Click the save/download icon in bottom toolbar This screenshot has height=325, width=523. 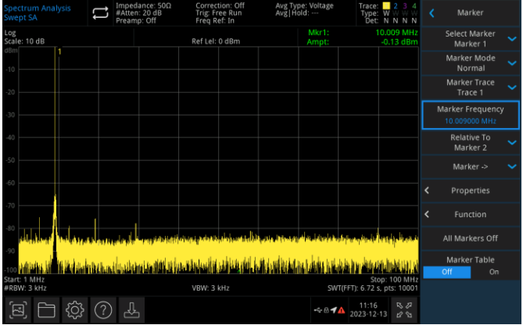tap(133, 309)
